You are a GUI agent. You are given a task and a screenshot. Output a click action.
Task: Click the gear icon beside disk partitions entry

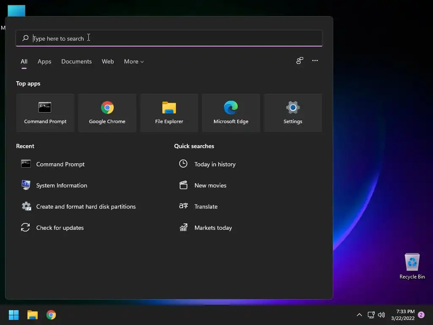[x=26, y=206]
